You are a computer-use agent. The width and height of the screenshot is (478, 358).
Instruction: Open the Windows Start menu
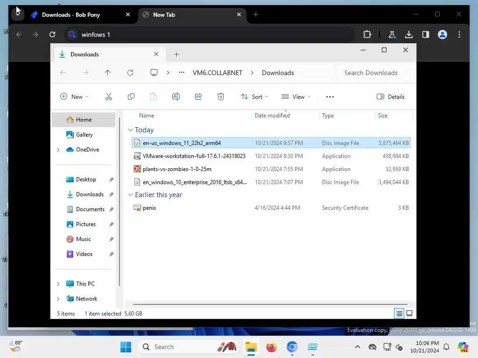(x=126, y=347)
